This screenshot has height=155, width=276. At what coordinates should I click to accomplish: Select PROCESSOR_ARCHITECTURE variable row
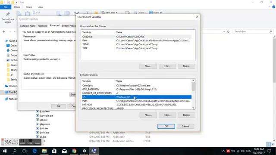pyautogui.click(x=137, y=108)
